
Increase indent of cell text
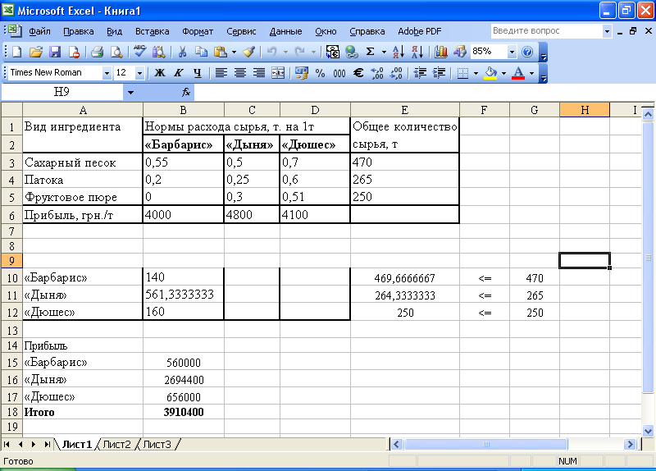tap(439, 73)
